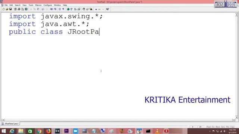
Task: Open the Windows Start button
Action: point(3,131)
